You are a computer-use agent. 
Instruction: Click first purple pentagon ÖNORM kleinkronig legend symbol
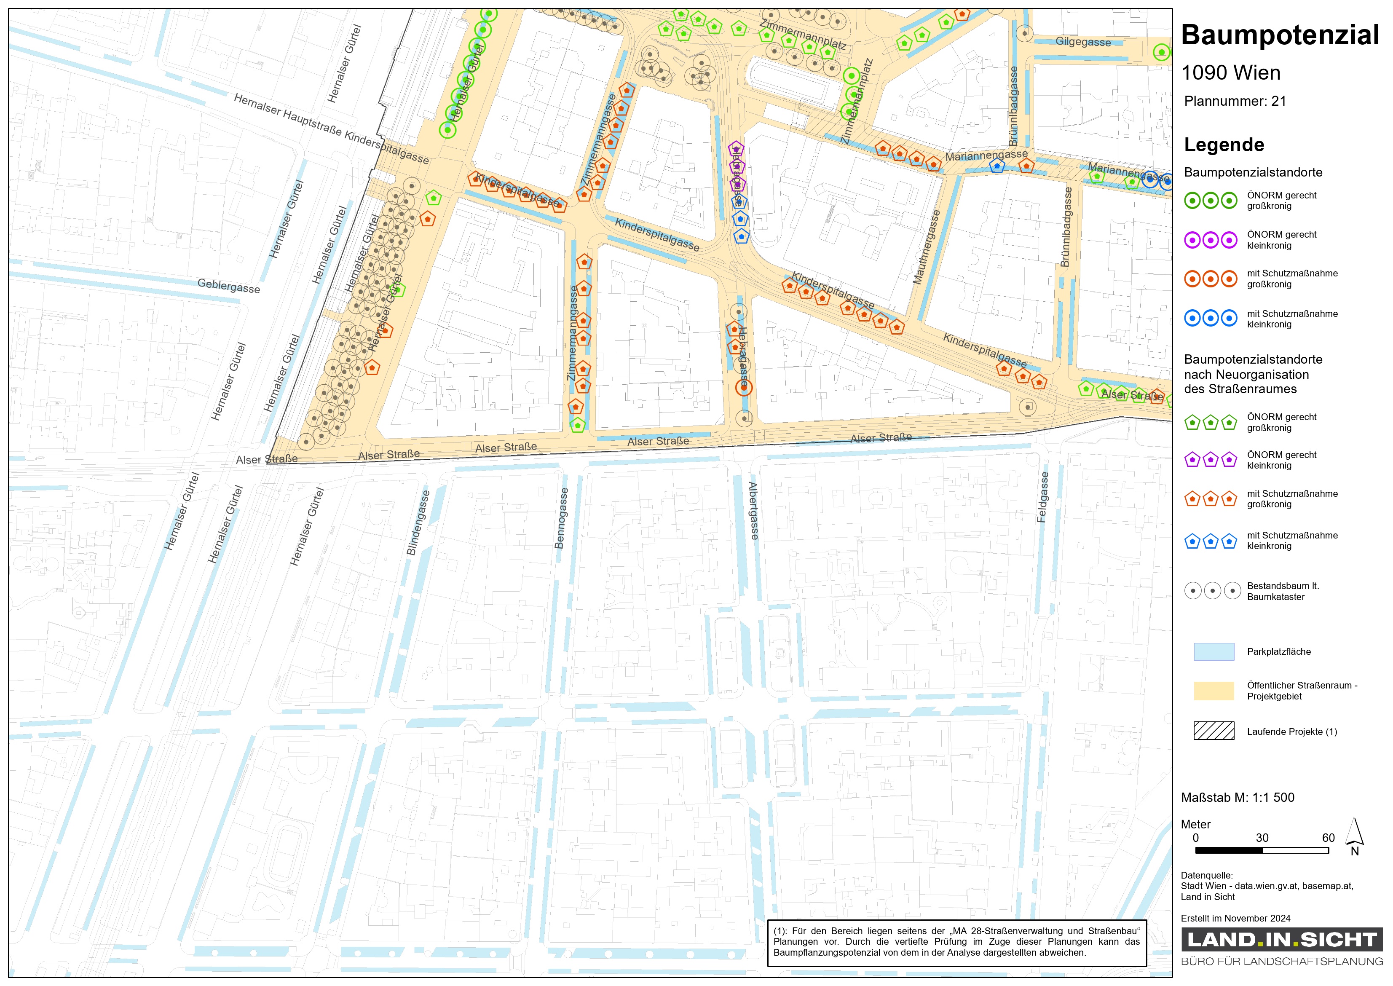click(1192, 460)
